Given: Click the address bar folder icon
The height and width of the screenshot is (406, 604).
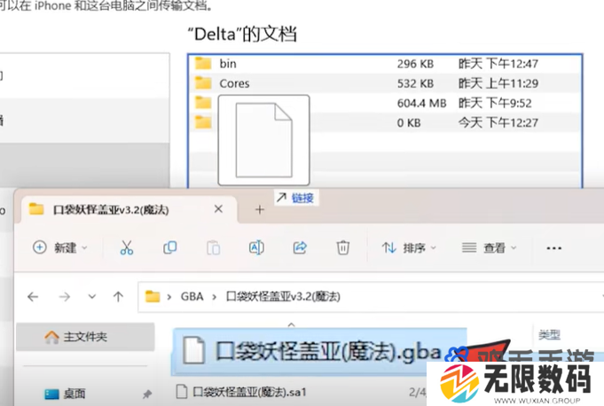Looking at the screenshot, I should pos(153,296).
